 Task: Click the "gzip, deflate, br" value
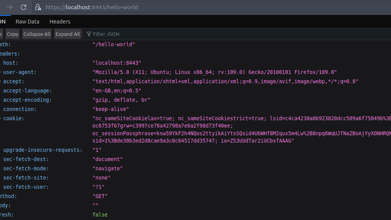point(121,100)
